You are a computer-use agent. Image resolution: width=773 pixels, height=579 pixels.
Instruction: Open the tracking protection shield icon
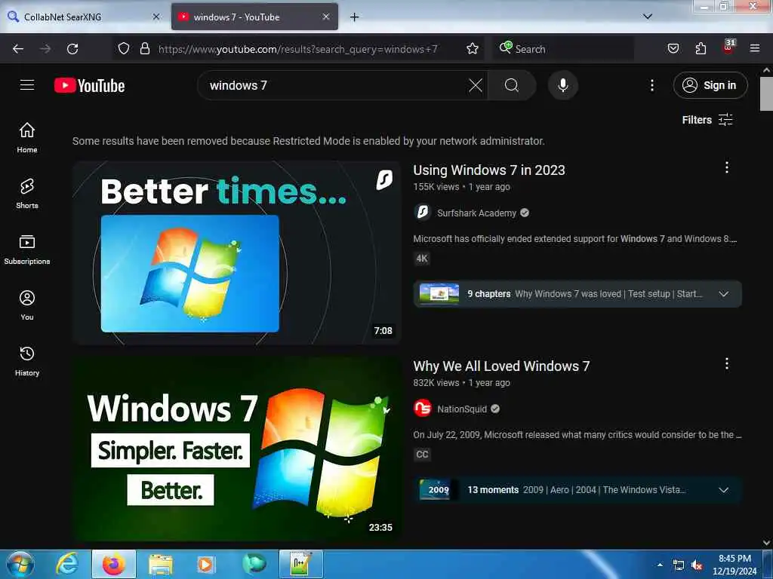pyautogui.click(x=124, y=48)
